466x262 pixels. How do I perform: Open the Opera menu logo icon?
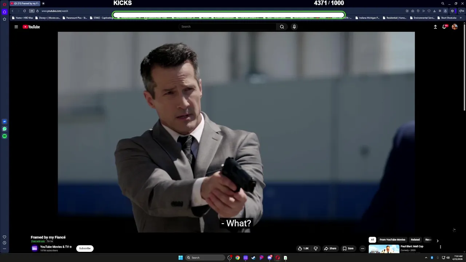pyautogui.click(x=4, y=4)
